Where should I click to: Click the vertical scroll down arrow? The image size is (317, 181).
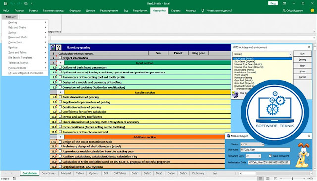coord(315,169)
